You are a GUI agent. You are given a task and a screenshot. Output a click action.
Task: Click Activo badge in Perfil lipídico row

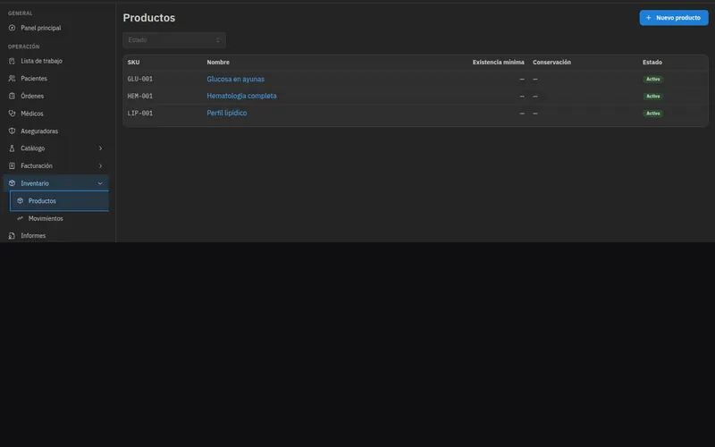tap(653, 114)
